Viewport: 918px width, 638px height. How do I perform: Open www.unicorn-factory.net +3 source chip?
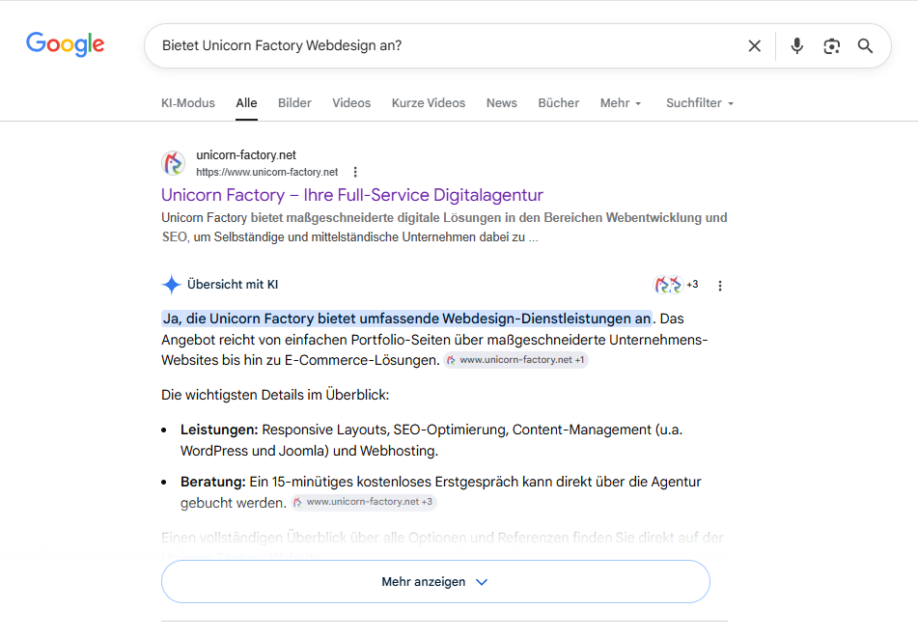[364, 502]
